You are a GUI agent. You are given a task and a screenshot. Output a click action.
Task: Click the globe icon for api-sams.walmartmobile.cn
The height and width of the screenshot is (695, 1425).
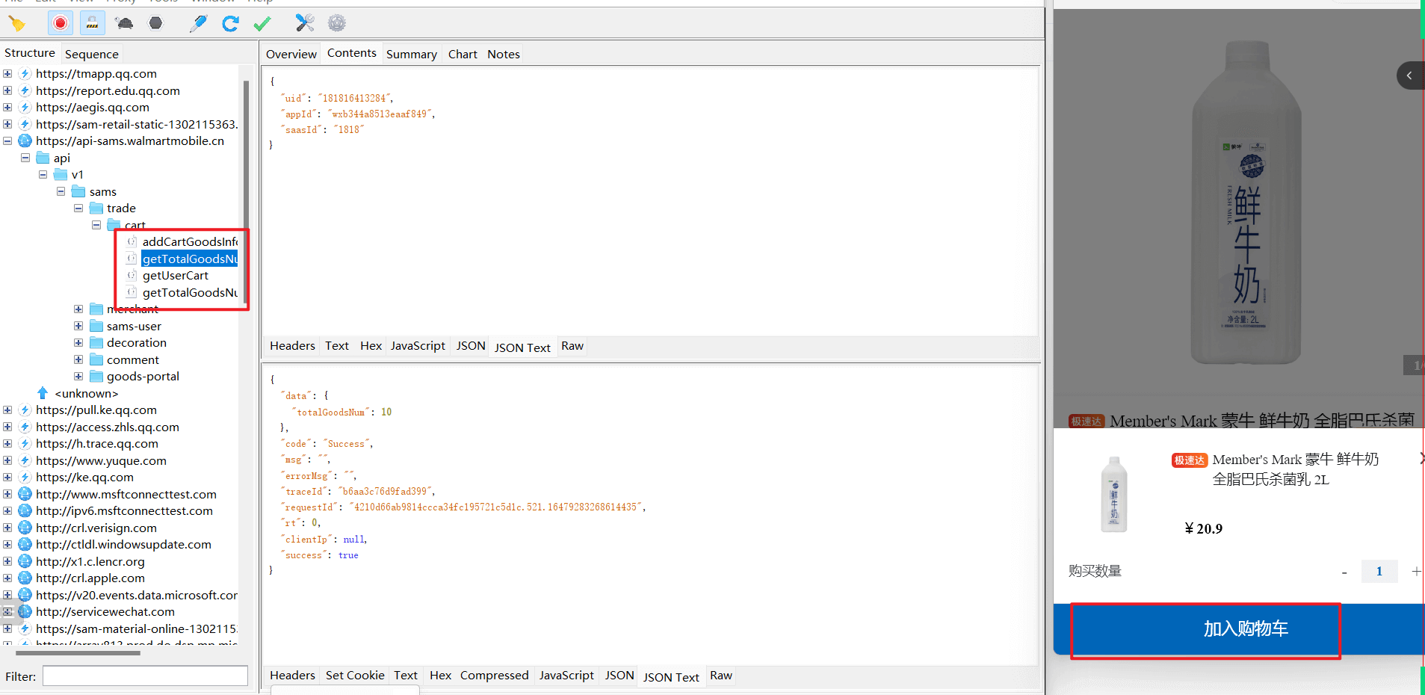pos(25,141)
